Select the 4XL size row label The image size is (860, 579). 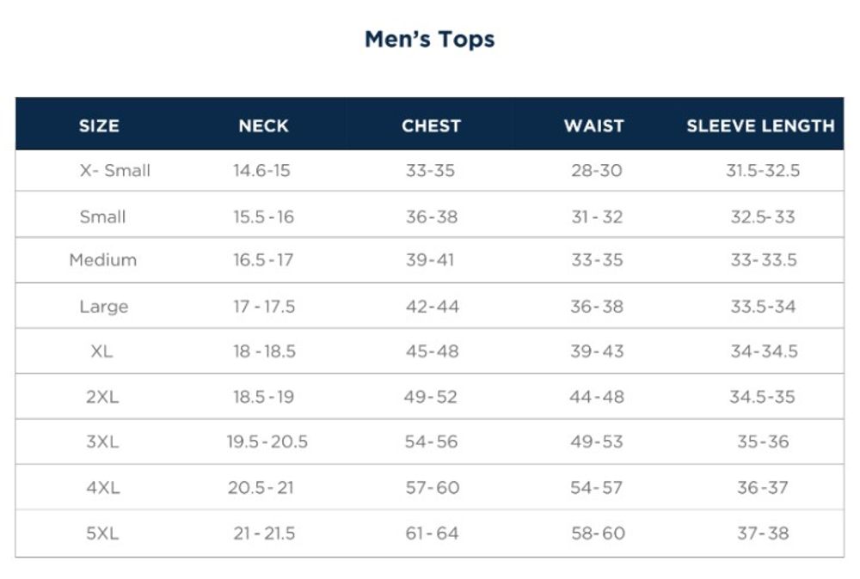pos(102,488)
